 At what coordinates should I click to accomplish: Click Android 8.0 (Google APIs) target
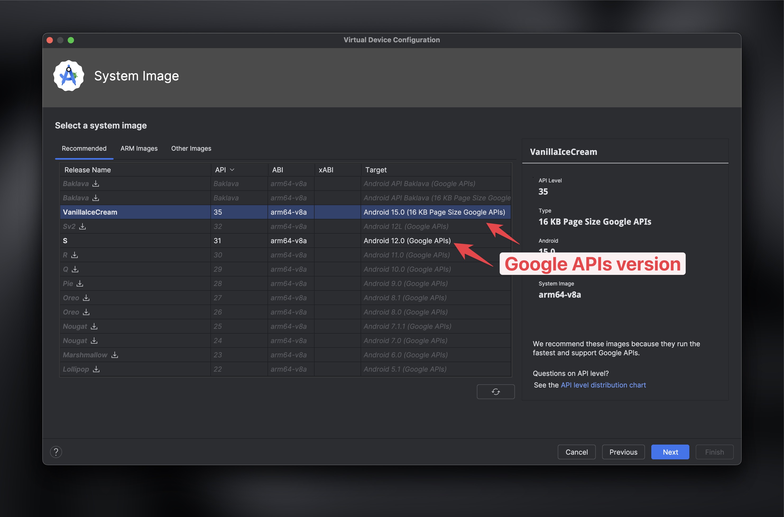coord(405,312)
